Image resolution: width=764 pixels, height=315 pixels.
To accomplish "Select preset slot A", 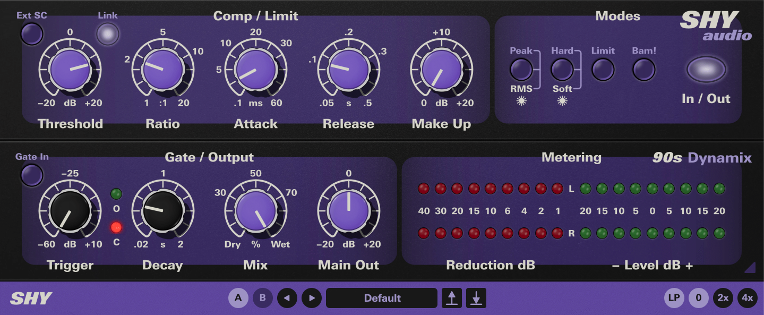I will [238, 298].
